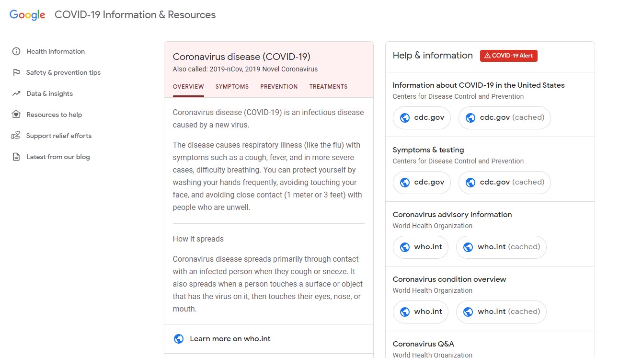Viewport: 631px width, 358px height.
Task: Click the COVID-19 Information & Resources title
Action: tap(135, 15)
